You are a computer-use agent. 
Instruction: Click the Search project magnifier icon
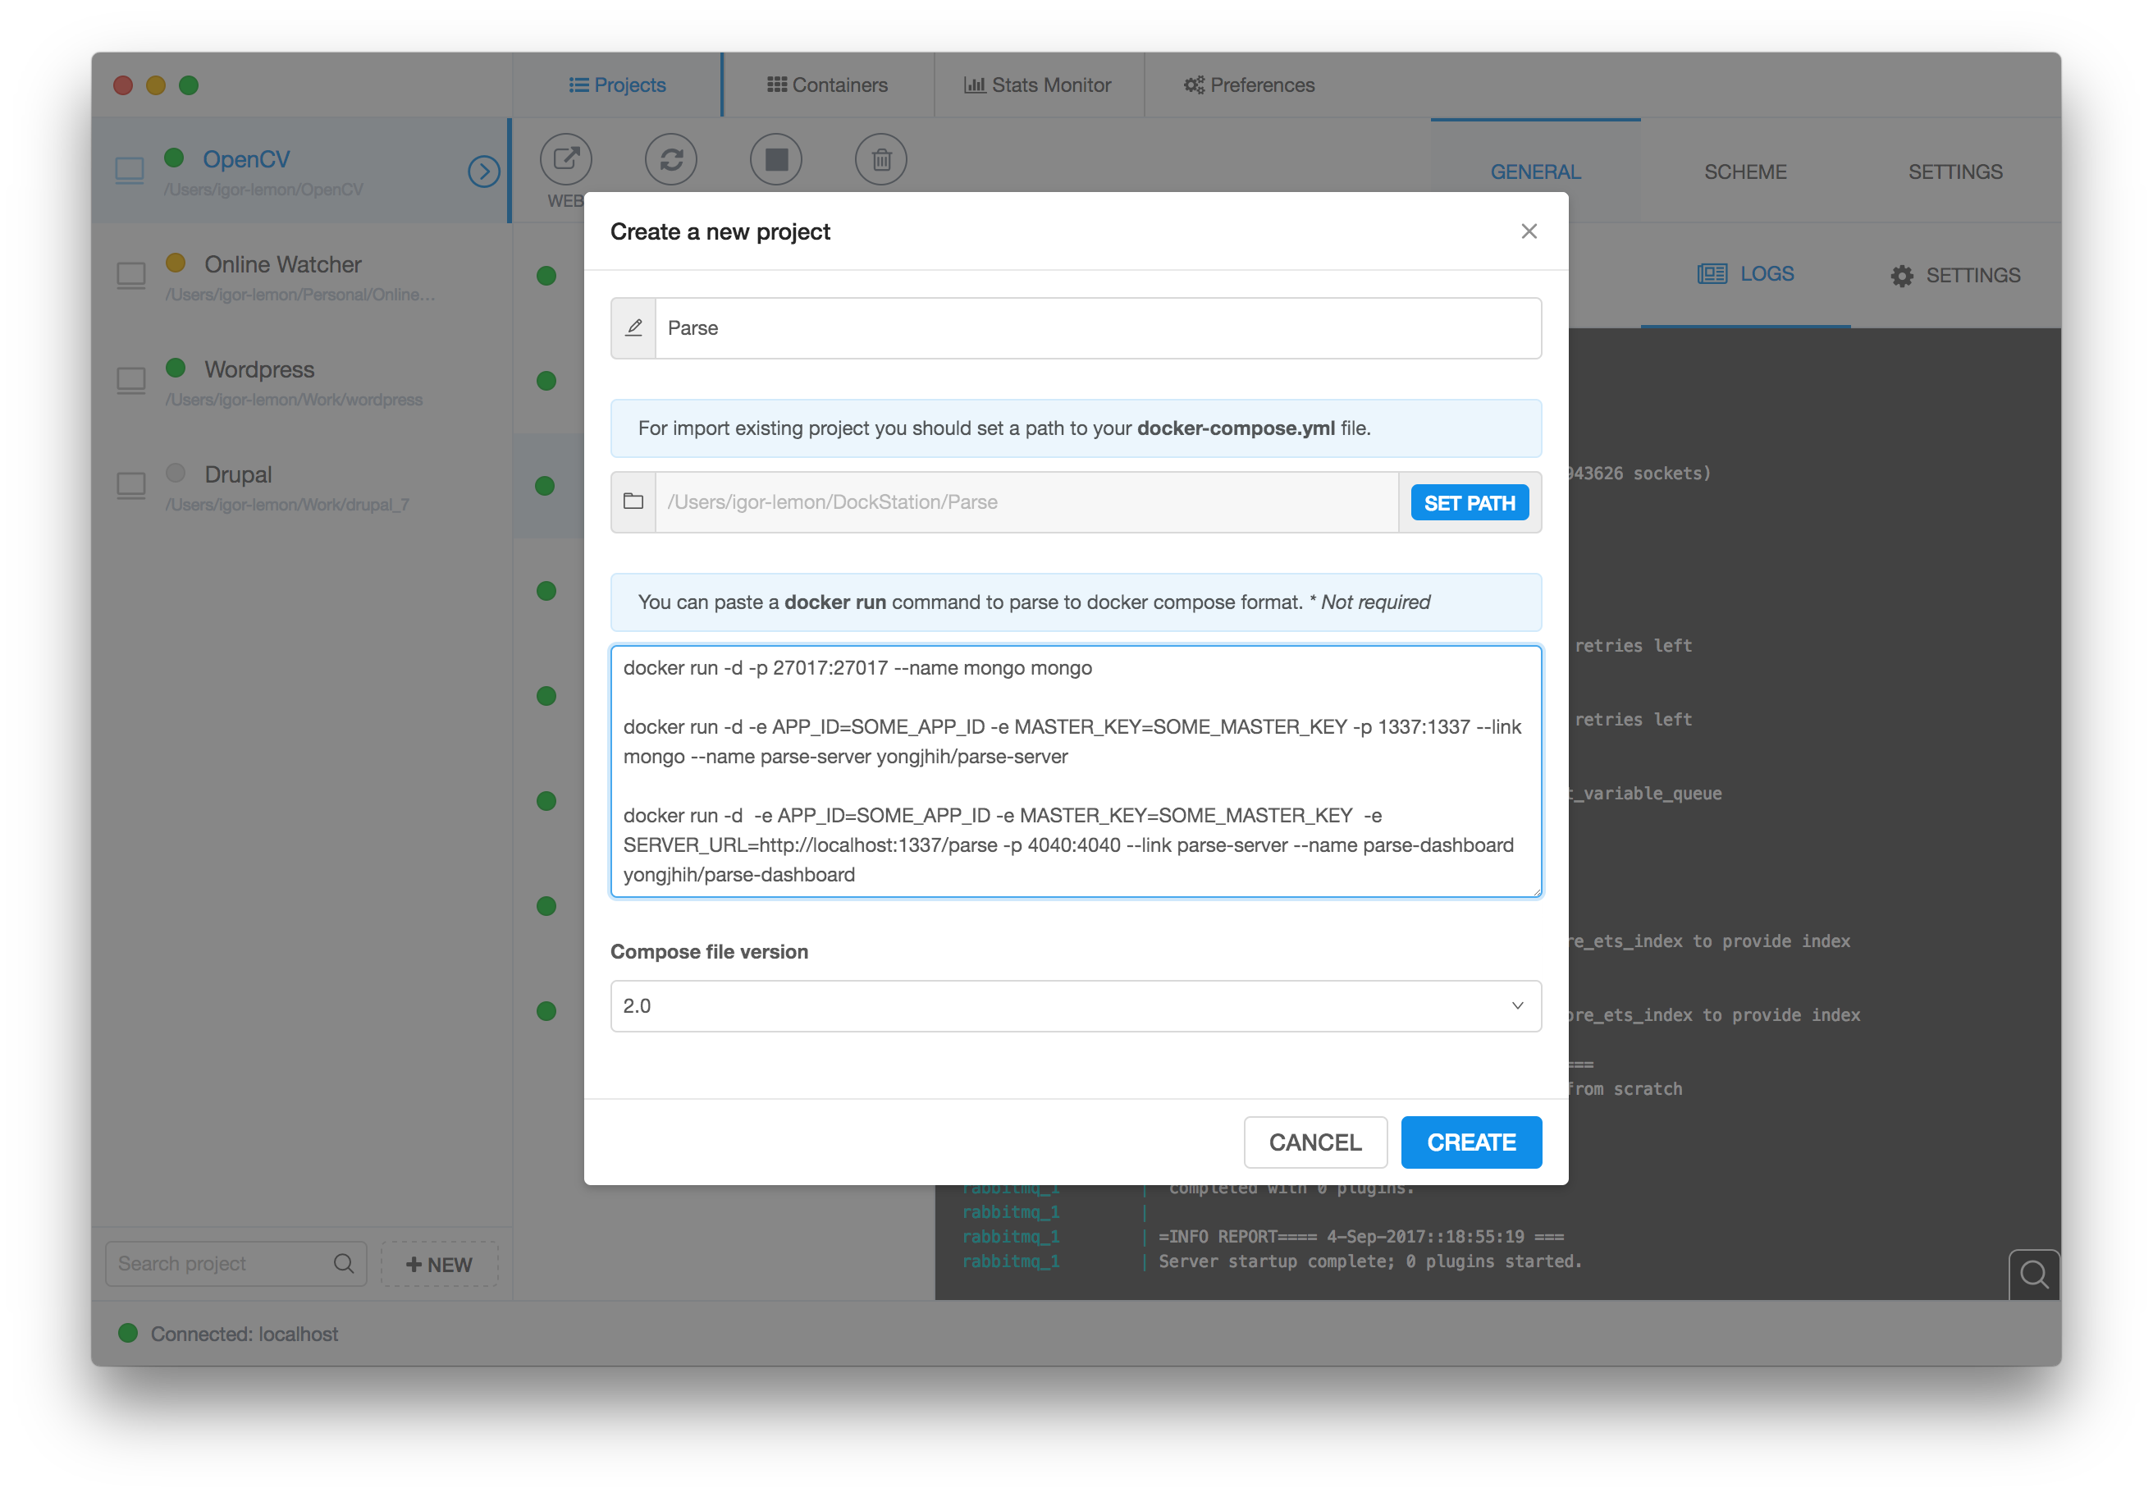tap(344, 1263)
